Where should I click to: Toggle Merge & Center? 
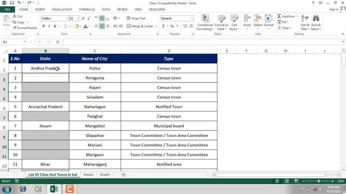click(140, 26)
